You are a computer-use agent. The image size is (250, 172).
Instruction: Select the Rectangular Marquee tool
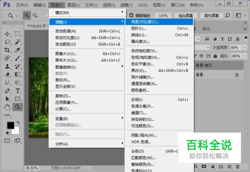pos(18,34)
